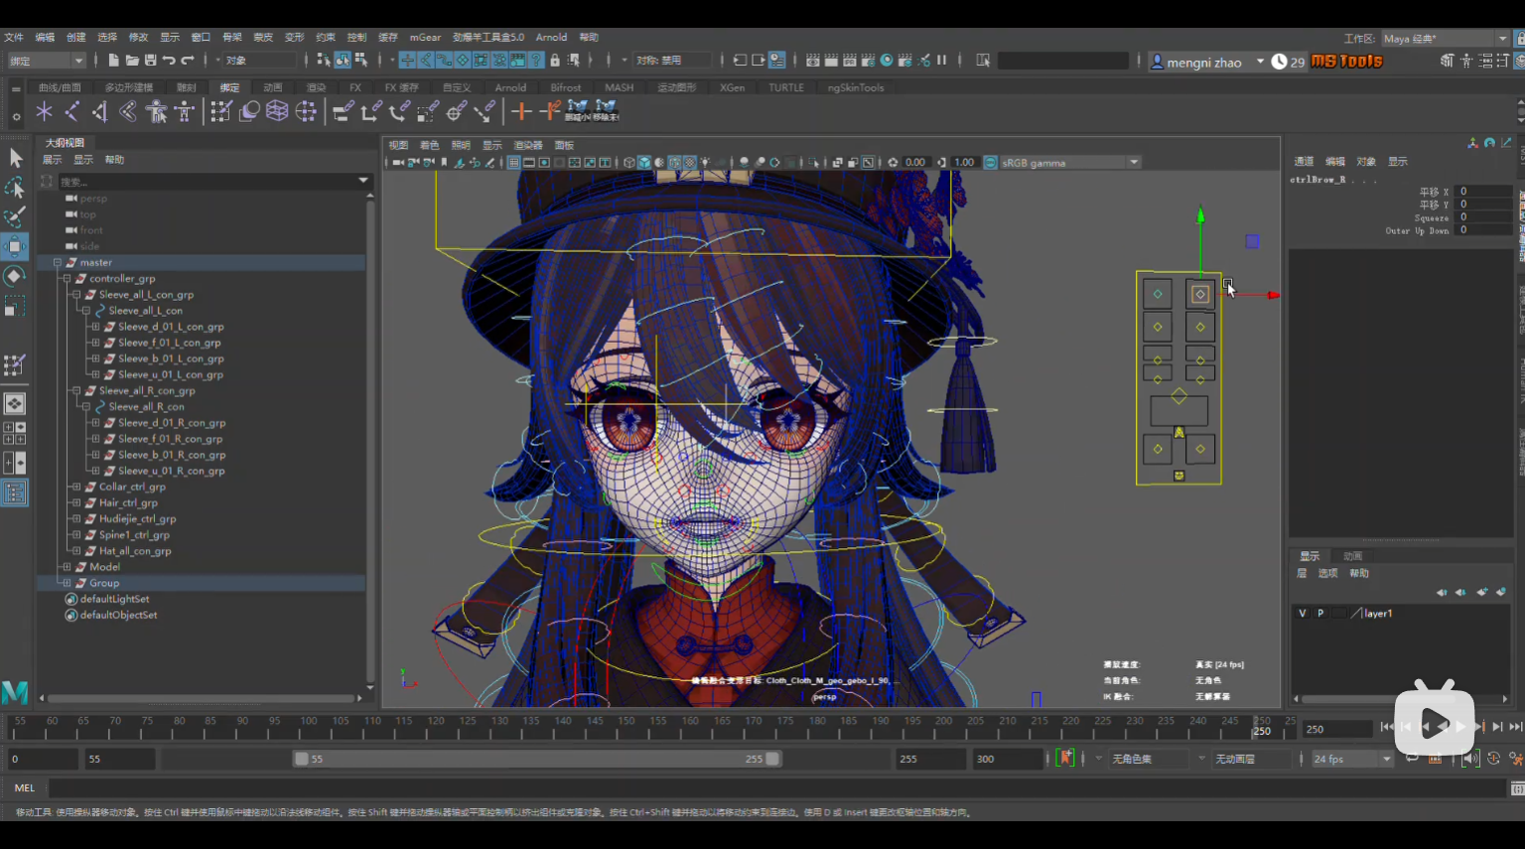Click the pause render icon in the status line
This screenshot has height=849, width=1525.
[x=941, y=61]
